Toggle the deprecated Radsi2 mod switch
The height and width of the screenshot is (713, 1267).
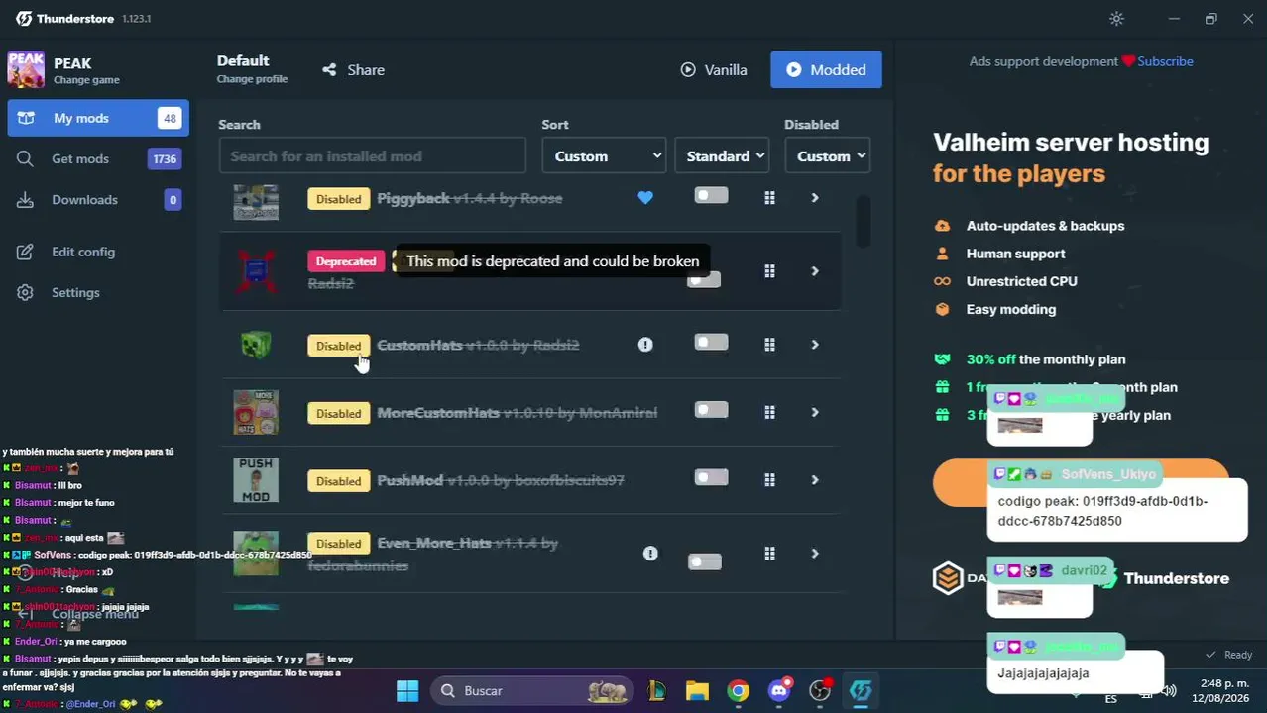click(x=703, y=280)
